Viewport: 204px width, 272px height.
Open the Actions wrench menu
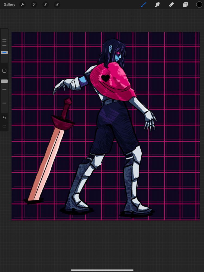point(22,5)
